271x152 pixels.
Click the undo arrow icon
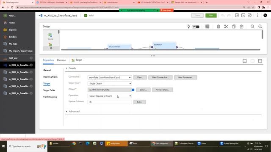[222, 15]
